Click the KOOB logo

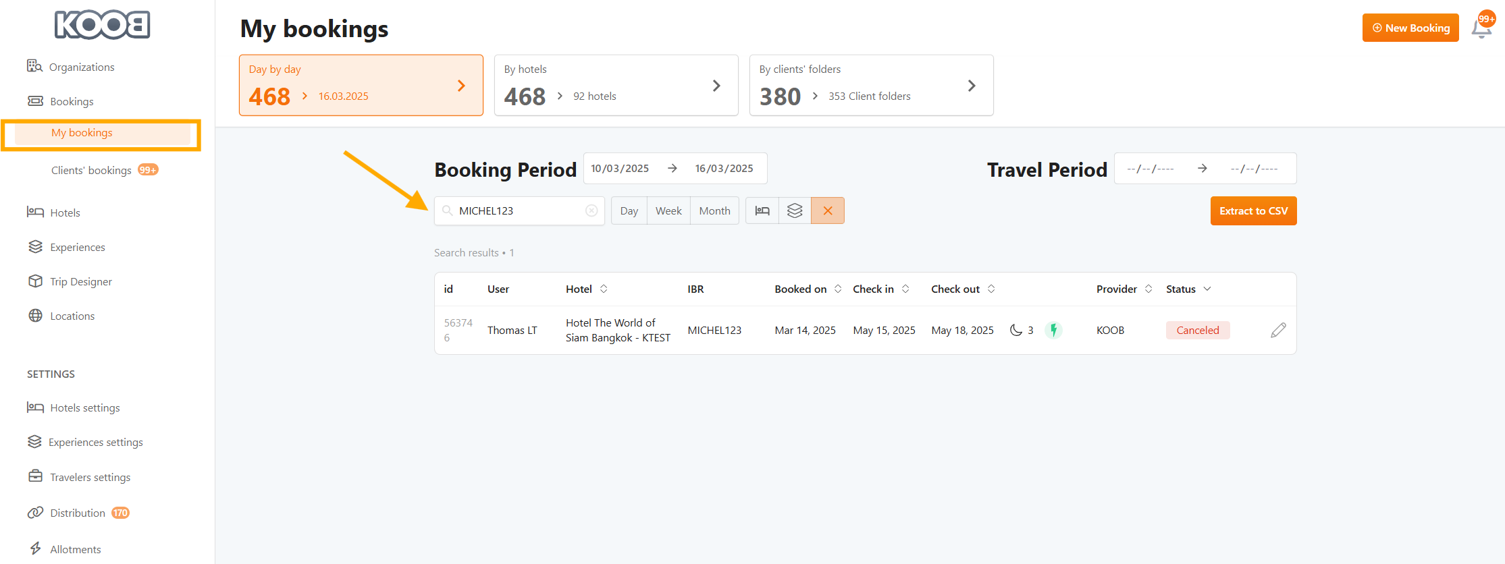pyautogui.click(x=102, y=25)
